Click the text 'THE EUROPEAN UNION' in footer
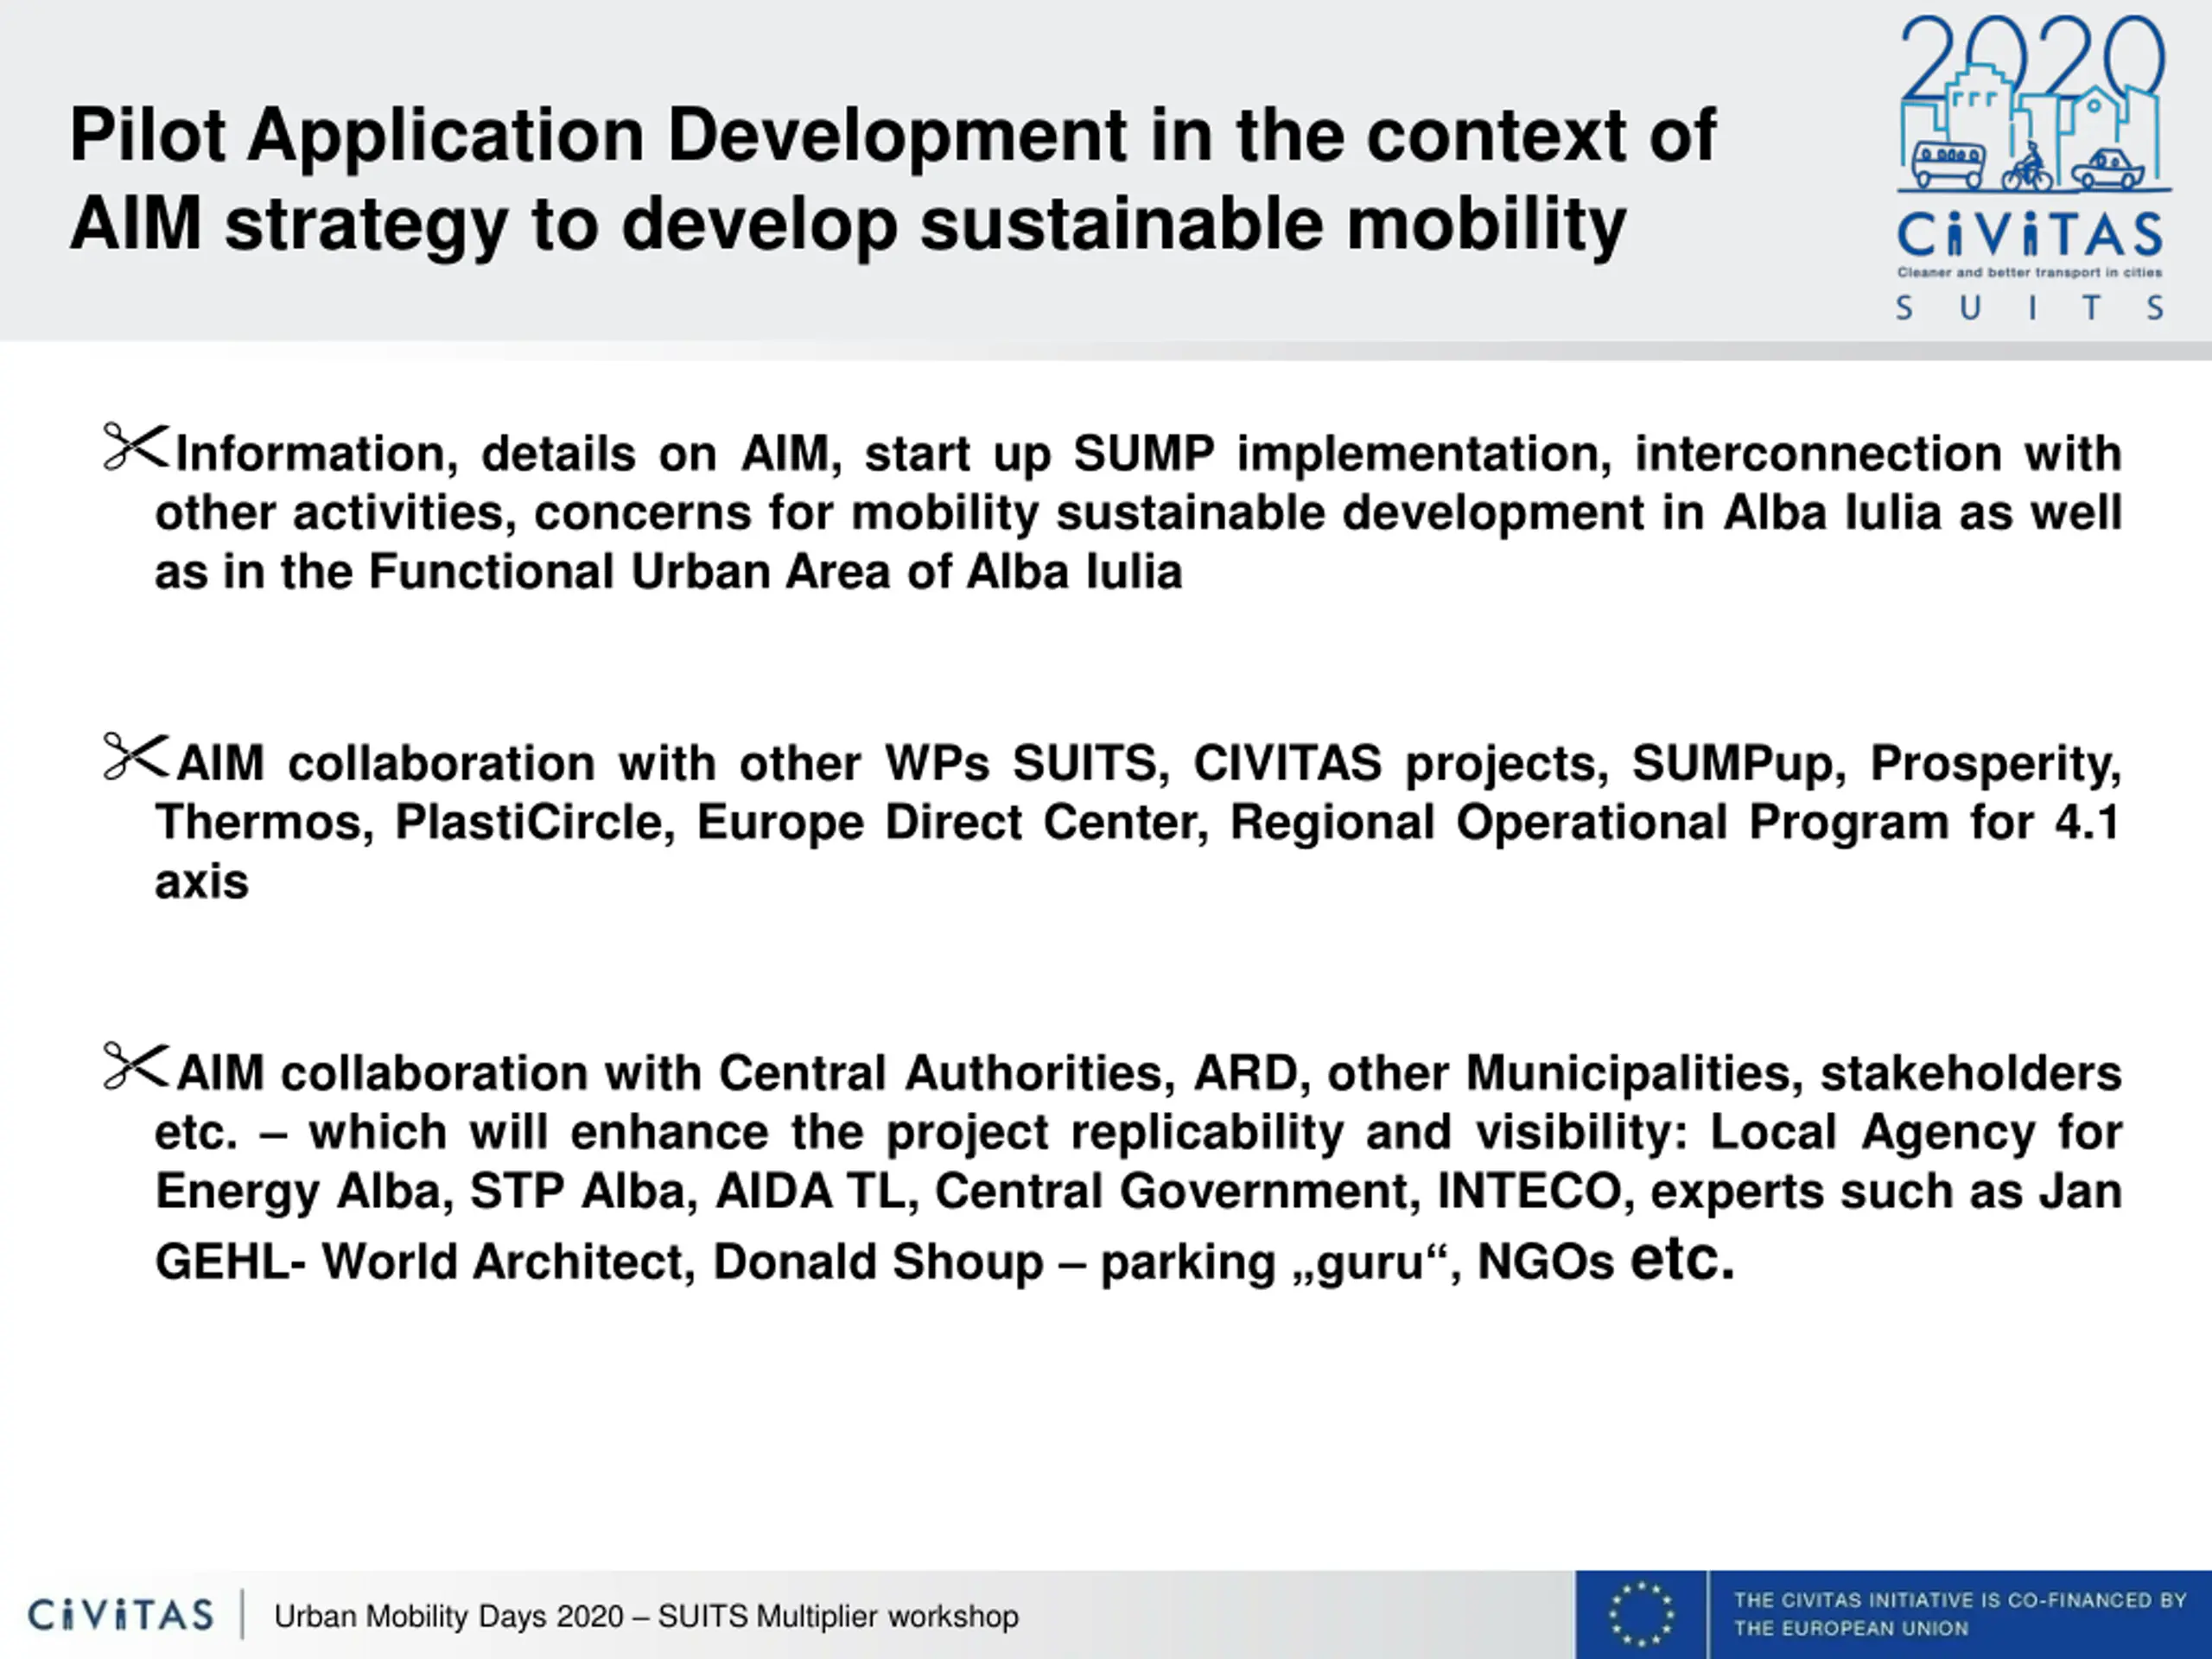Viewport: 2212px width, 1659px height. (x=1851, y=1628)
